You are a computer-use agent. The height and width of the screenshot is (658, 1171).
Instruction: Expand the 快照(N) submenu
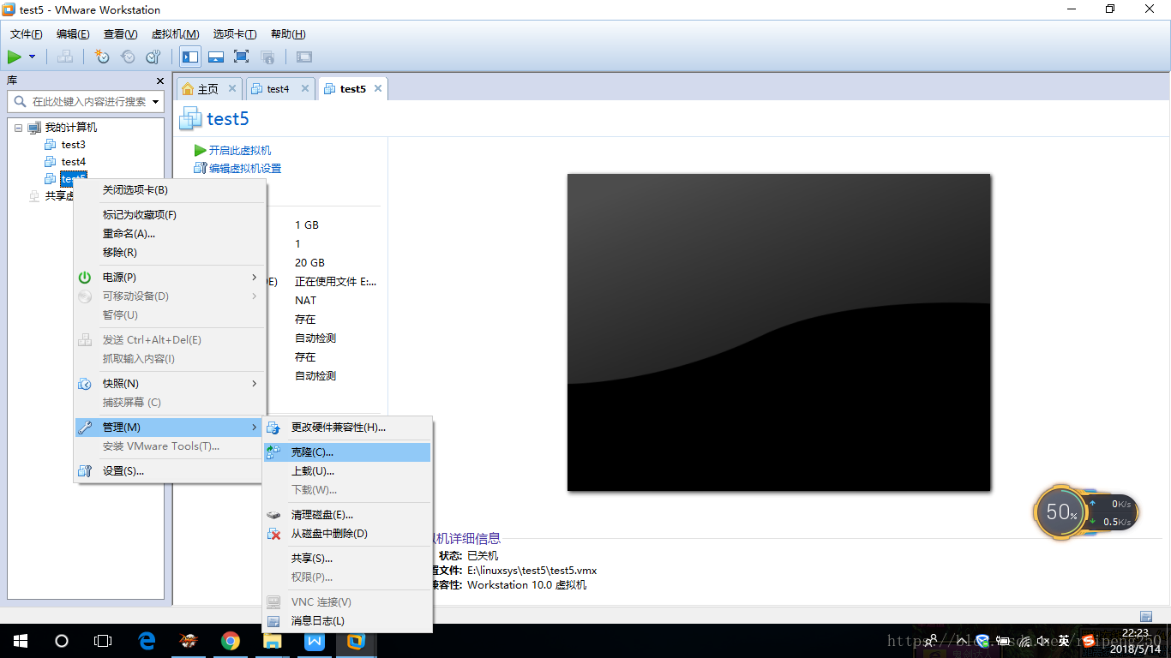coord(170,384)
